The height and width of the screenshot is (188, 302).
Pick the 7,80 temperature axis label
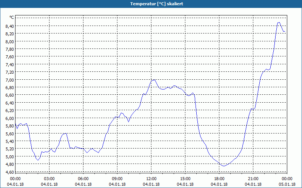click(x=10, y=49)
